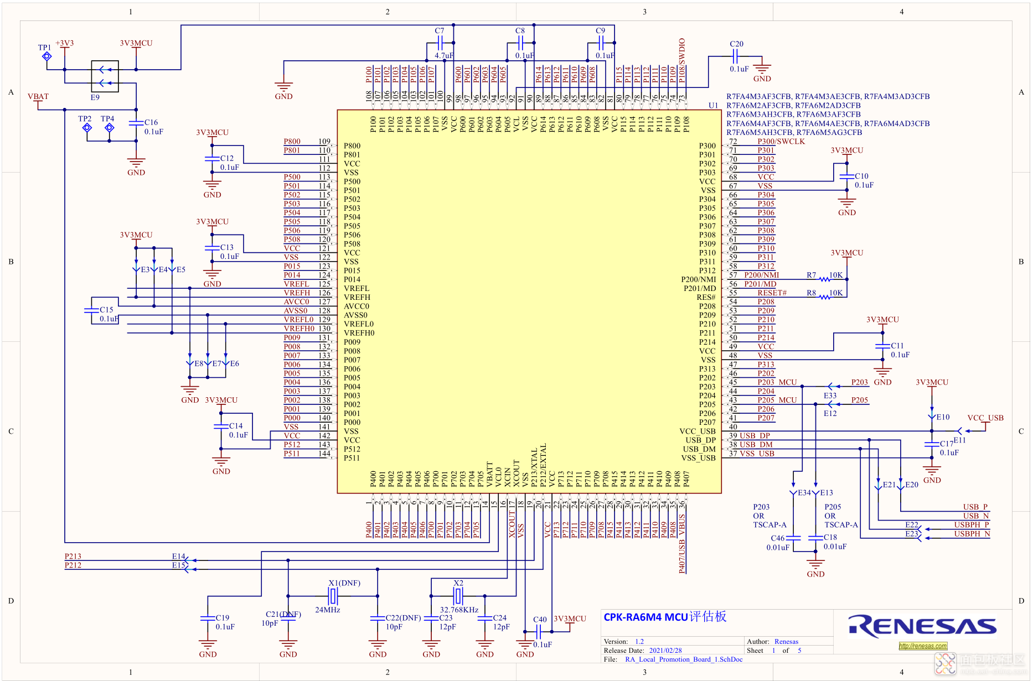The width and height of the screenshot is (1033, 681).
Task: Select the P300/SWCLK net label
Action: 781,141
